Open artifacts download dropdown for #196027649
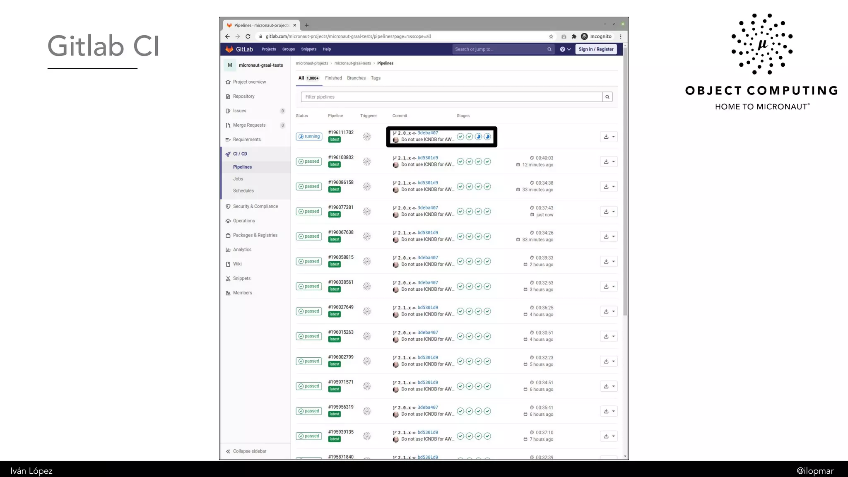 [x=609, y=311]
